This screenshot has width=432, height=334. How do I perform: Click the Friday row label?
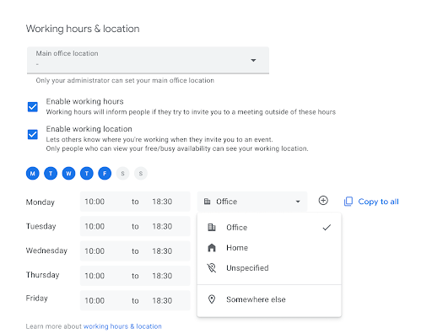pos(37,298)
